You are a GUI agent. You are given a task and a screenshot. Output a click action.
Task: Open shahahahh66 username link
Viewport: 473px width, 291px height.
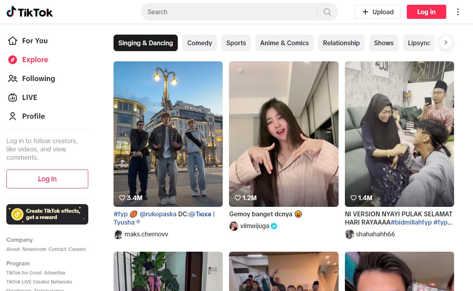point(375,234)
